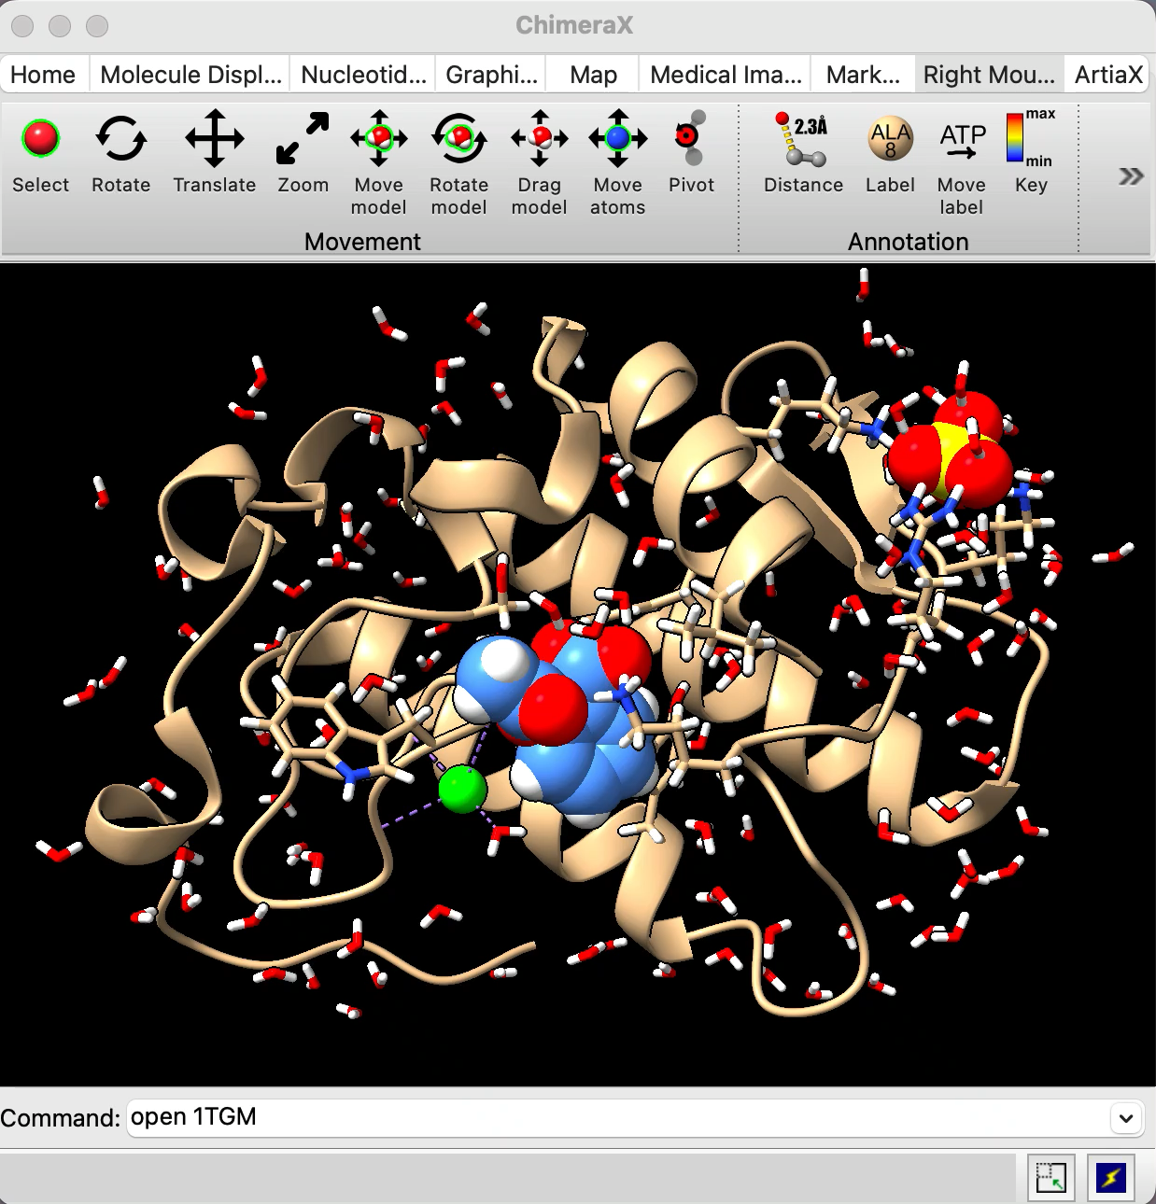
Task: Switch to the Home tab
Action: click(x=43, y=75)
